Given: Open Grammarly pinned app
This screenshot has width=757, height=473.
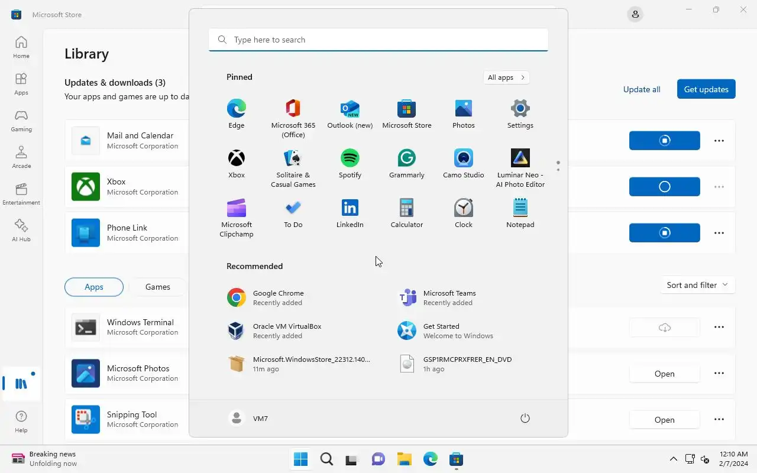Looking at the screenshot, I should point(407,164).
